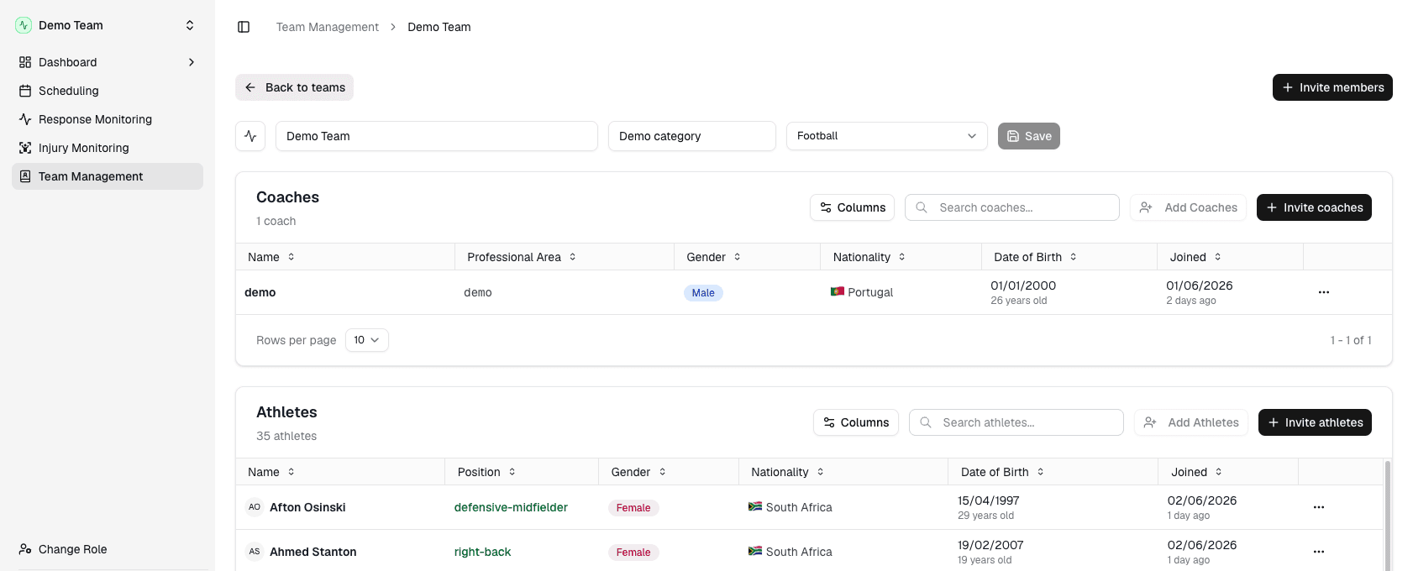Open the Demo Team switcher dropdown
The width and height of the screenshot is (1413, 571).
tap(108, 25)
